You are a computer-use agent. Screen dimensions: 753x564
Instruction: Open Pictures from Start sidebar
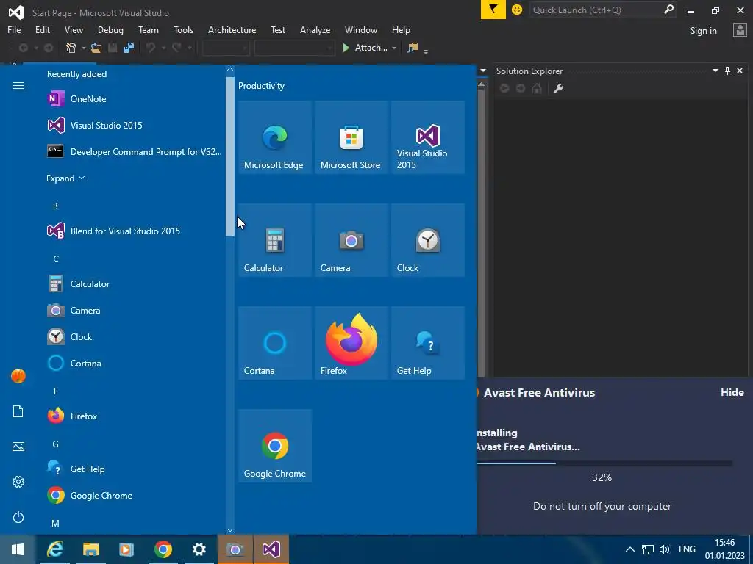pyautogui.click(x=18, y=446)
